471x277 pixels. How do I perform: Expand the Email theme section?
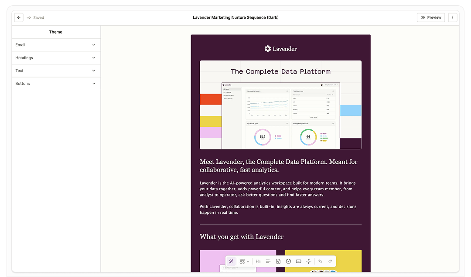tap(56, 45)
